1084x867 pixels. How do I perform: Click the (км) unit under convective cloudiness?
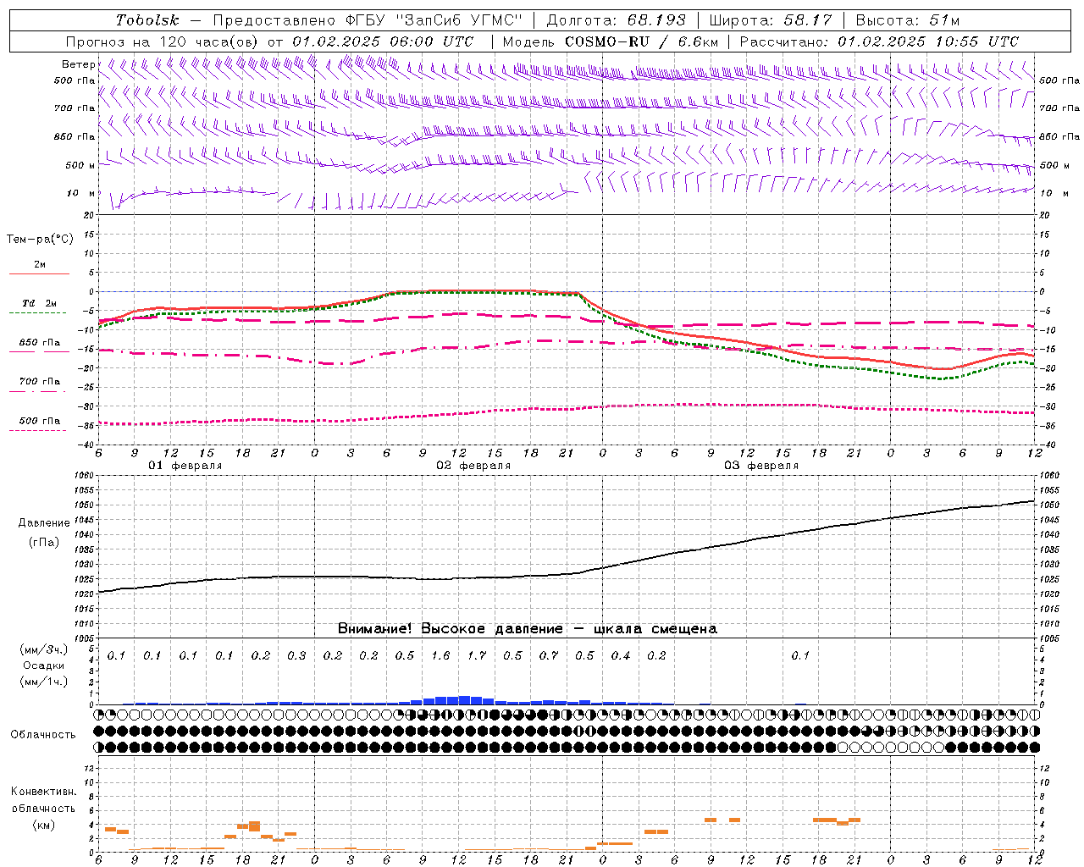43,825
